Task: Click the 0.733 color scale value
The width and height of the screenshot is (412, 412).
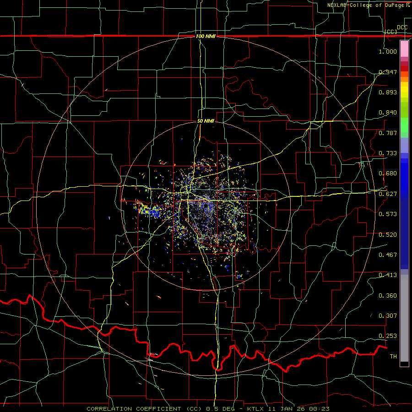Action: click(388, 153)
